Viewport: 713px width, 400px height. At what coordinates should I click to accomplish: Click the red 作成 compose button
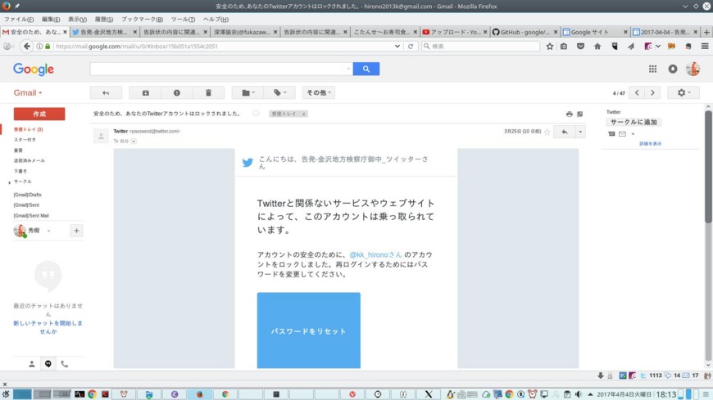[x=39, y=114]
